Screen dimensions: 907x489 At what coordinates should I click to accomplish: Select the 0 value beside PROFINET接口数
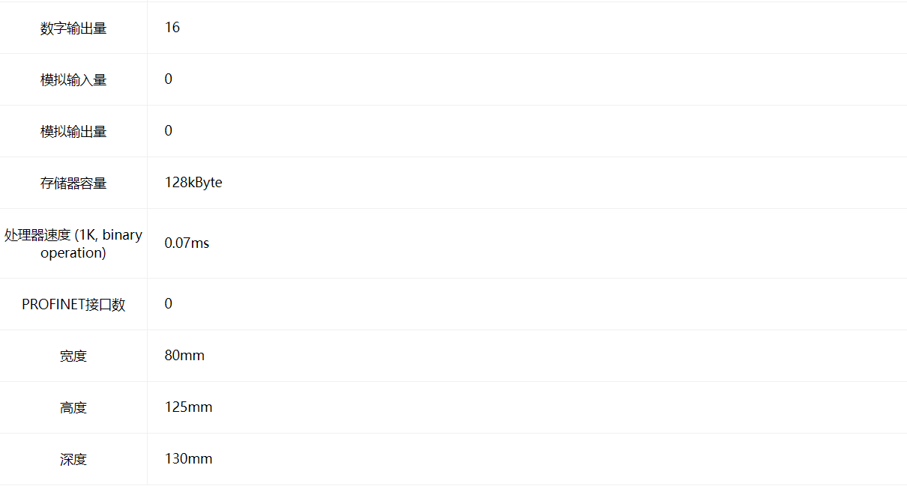click(x=169, y=304)
